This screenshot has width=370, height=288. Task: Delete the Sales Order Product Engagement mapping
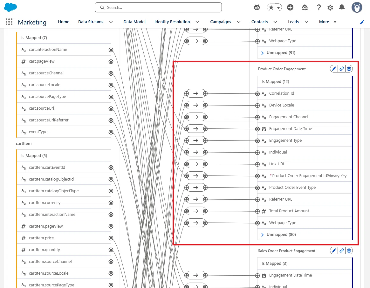tap(349, 250)
